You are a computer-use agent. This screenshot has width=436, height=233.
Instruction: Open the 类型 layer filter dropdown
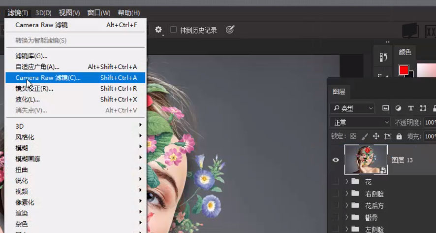(x=352, y=108)
